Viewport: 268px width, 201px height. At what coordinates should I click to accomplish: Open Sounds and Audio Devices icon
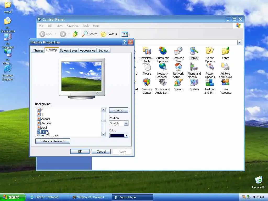coord(163,86)
